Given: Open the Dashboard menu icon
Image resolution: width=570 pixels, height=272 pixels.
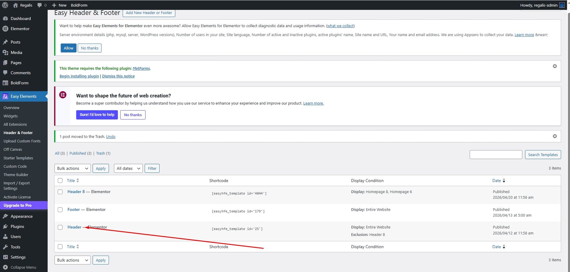Looking at the screenshot, I should coord(5,19).
